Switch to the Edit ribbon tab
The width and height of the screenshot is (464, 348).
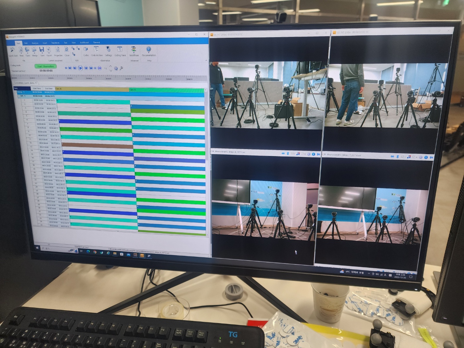[26, 43]
